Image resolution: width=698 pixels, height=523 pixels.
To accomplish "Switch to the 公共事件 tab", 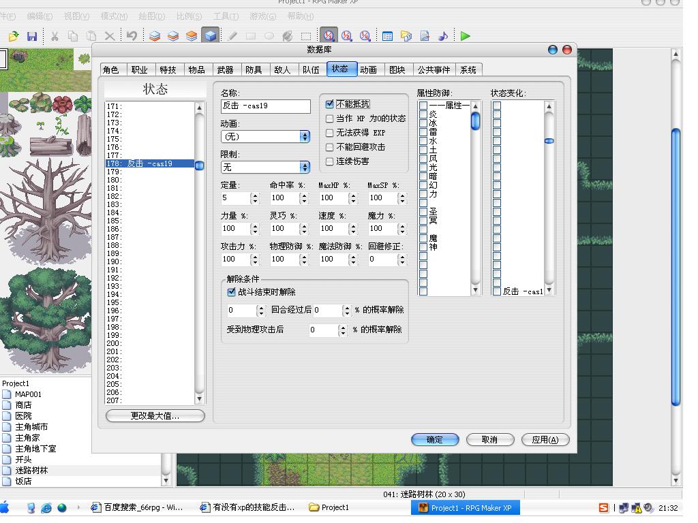I will tap(434, 70).
